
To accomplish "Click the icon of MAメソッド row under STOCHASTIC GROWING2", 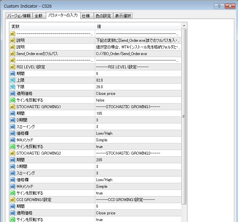I will click(x=13, y=186).
